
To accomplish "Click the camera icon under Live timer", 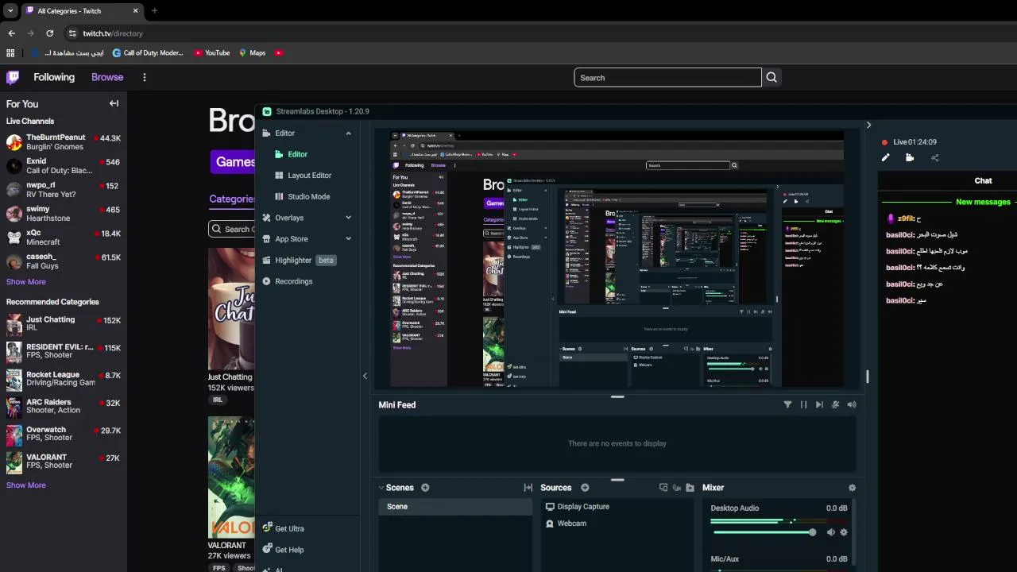I will [910, 157].
